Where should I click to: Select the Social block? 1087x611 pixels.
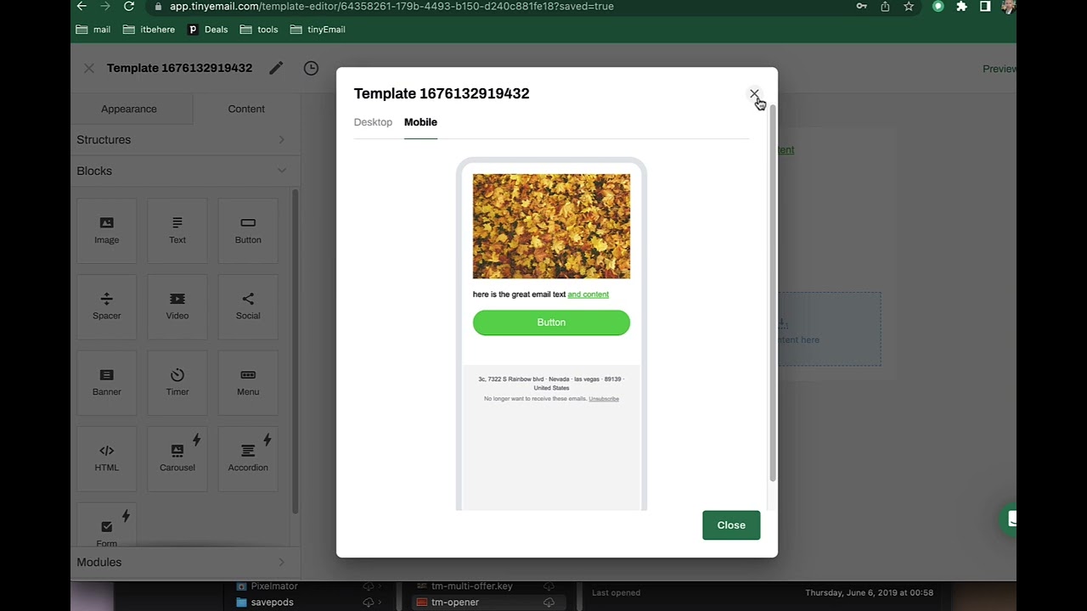(248, 306)
